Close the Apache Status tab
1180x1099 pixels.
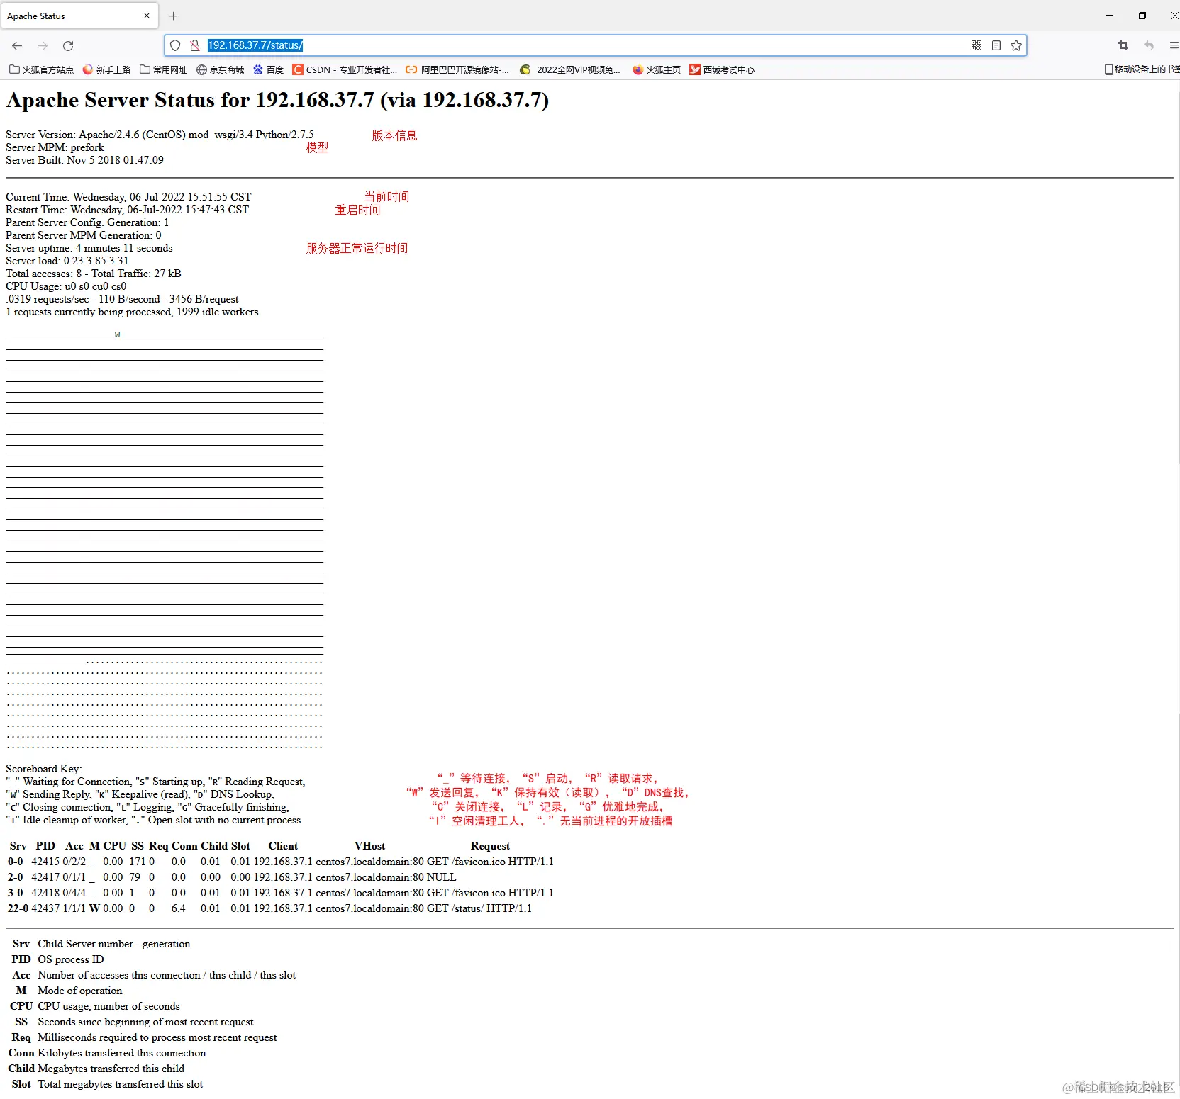pyautogui.click(x=147, y=16)
